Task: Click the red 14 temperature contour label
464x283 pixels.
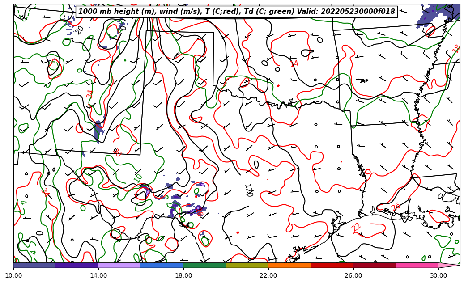Action: (x=294, y=63)
